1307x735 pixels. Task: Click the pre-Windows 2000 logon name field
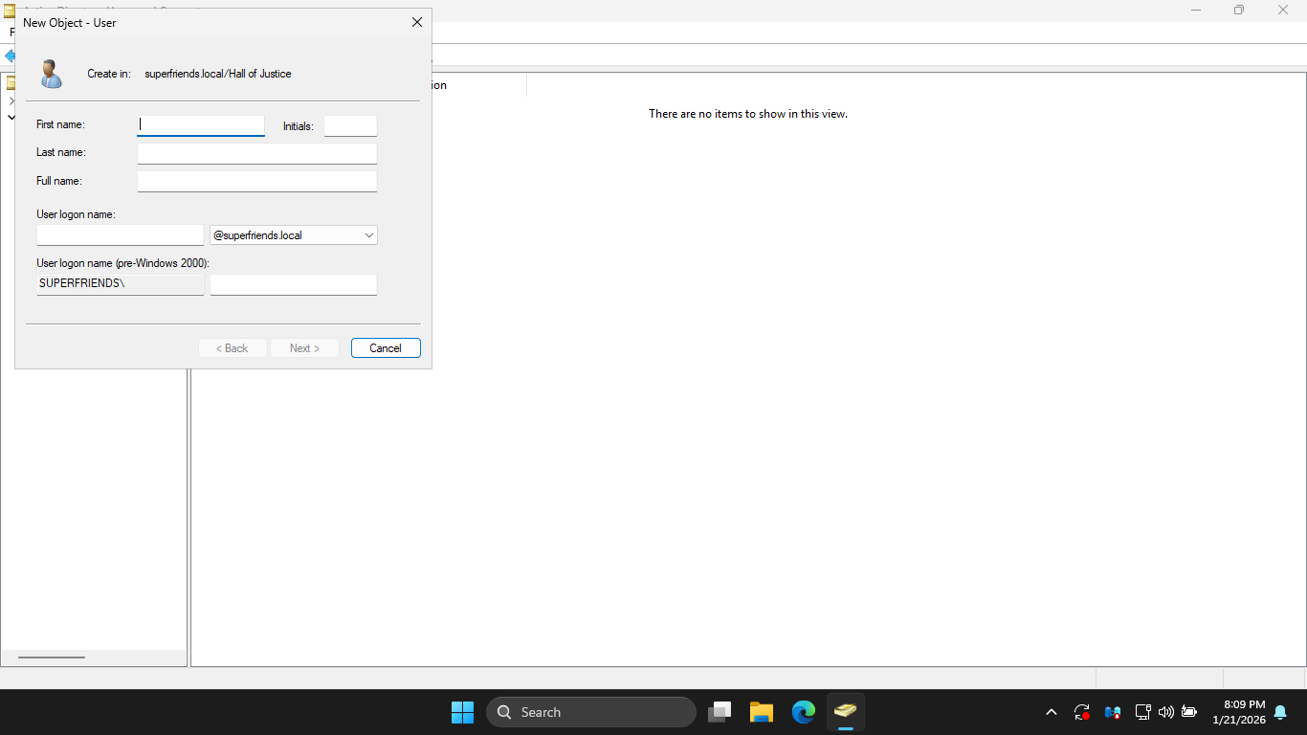293,285
